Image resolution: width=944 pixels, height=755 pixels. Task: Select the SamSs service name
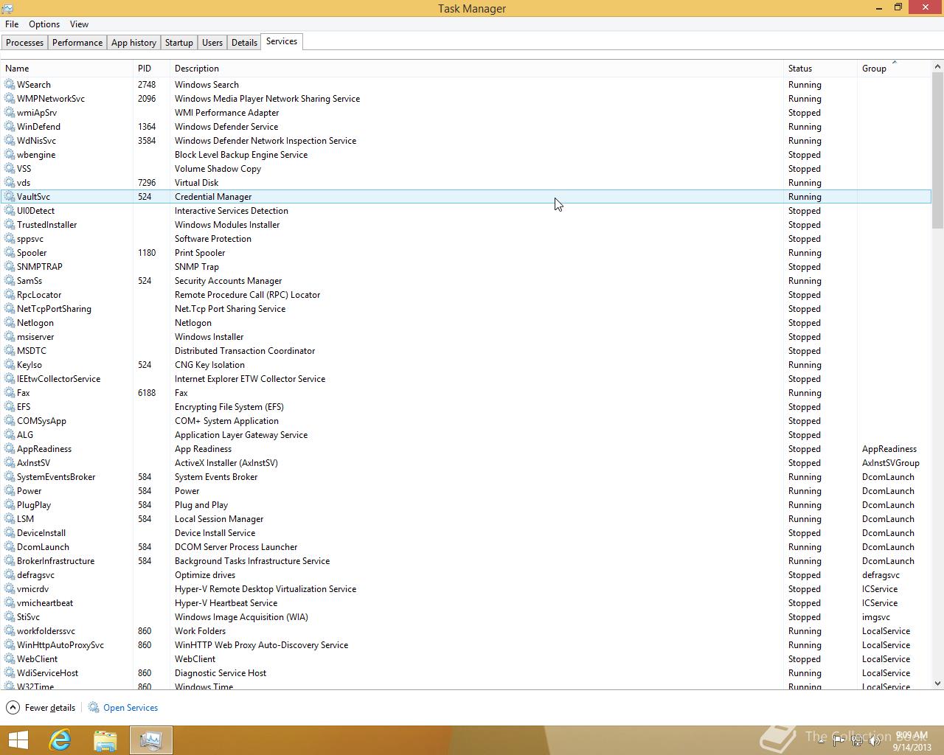(29, 281)
